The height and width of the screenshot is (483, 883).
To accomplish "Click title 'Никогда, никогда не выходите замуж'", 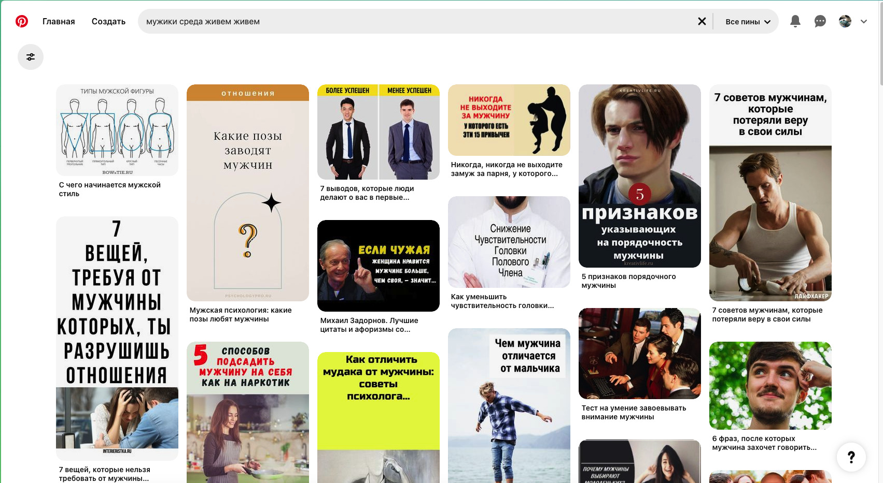I will click(x=507, y=169).
